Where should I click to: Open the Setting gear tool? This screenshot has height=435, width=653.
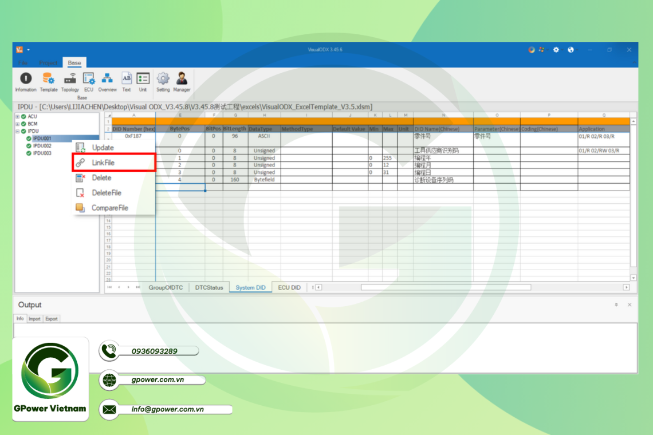163,82
